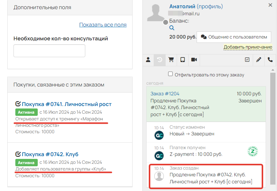Click Активна badge under Покупка #0742
This screenshot has height=191, width=277.
[26, 163]
